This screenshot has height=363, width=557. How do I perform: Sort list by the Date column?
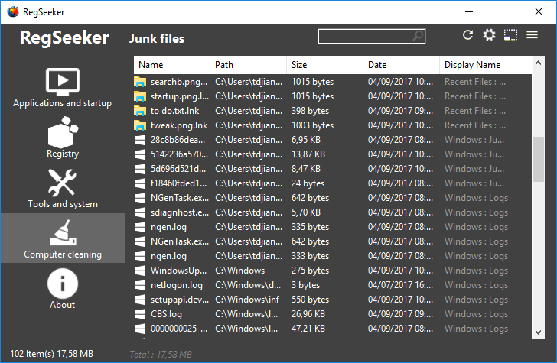click(401, 65)
